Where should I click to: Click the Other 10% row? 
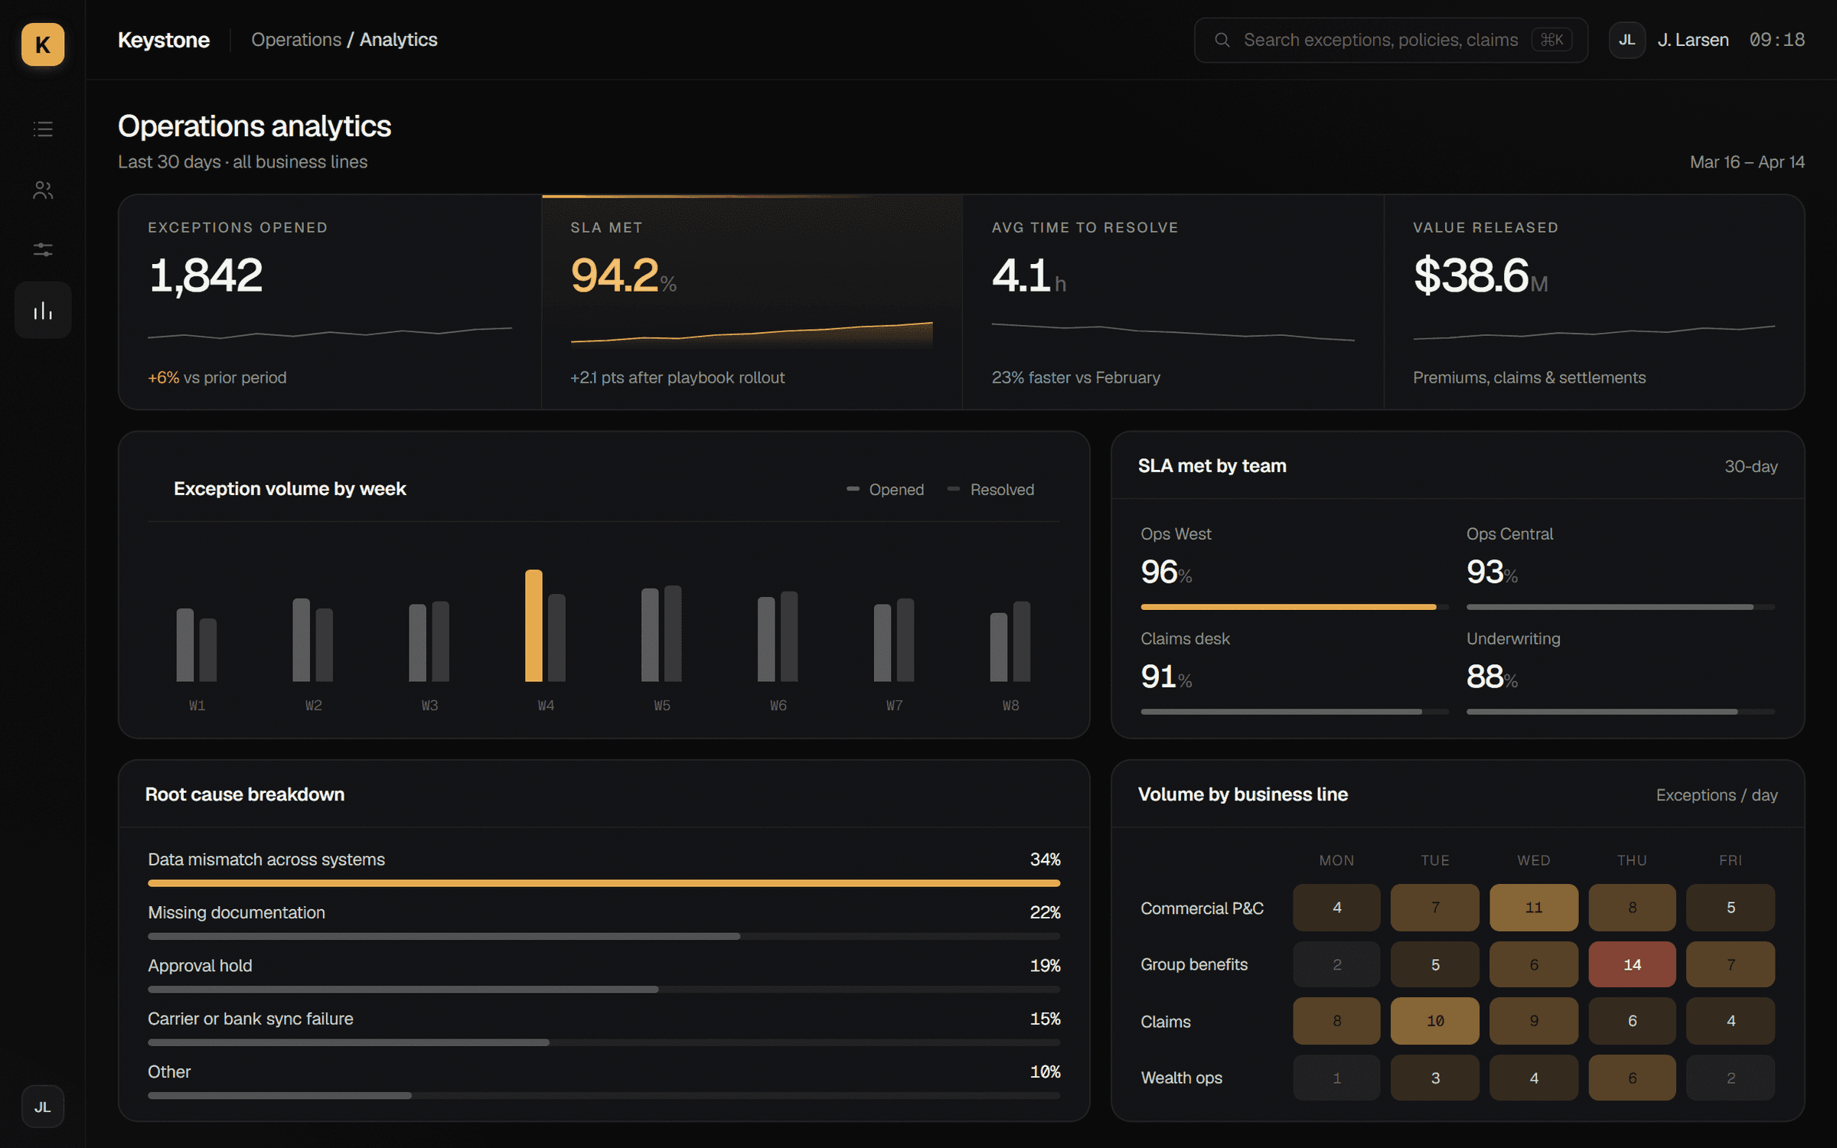click(604, 1080)
